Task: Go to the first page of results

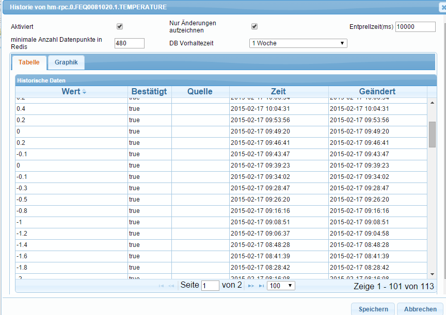Action: (x=161, y=286)
